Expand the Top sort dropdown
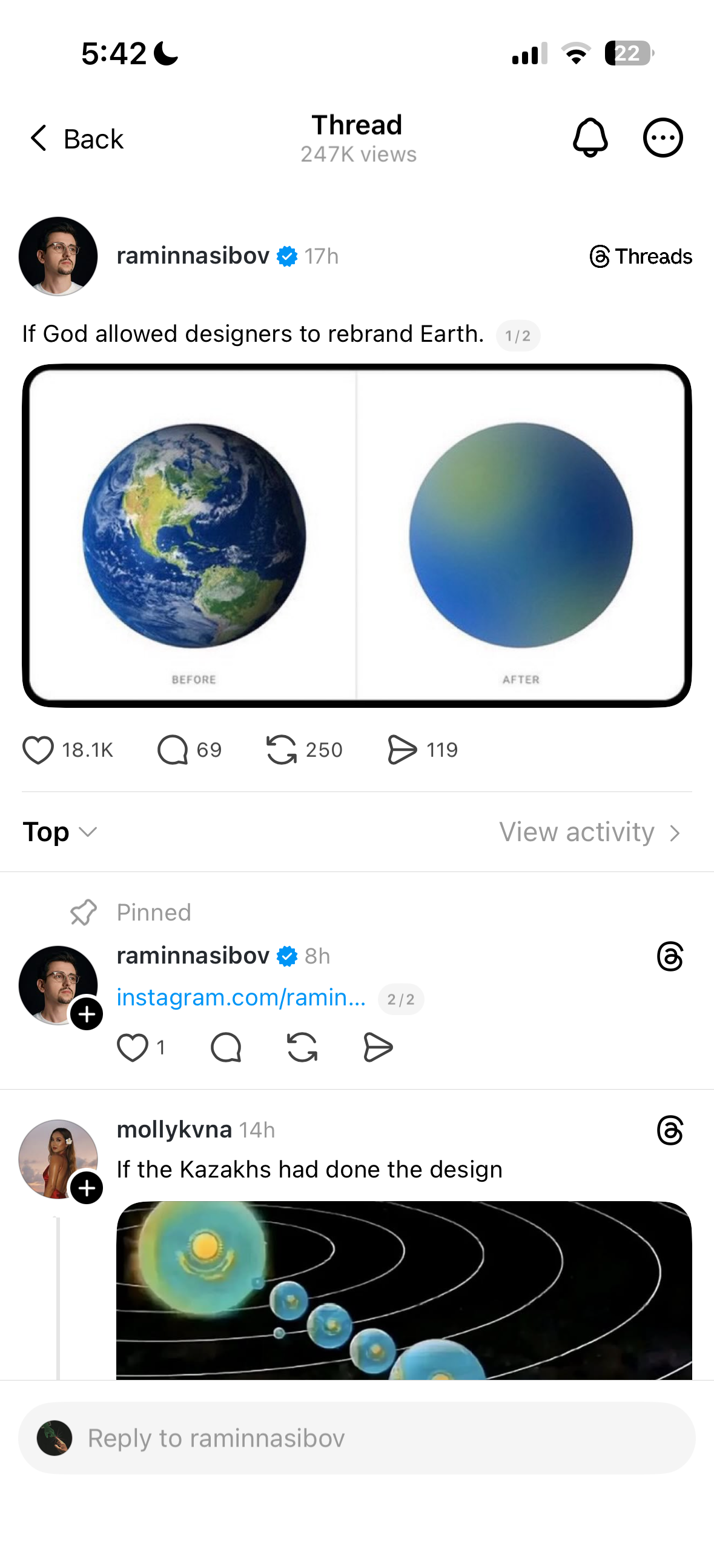Image resolution: width=714 pixels, height=1549 pixels. [x=59, y=832]
